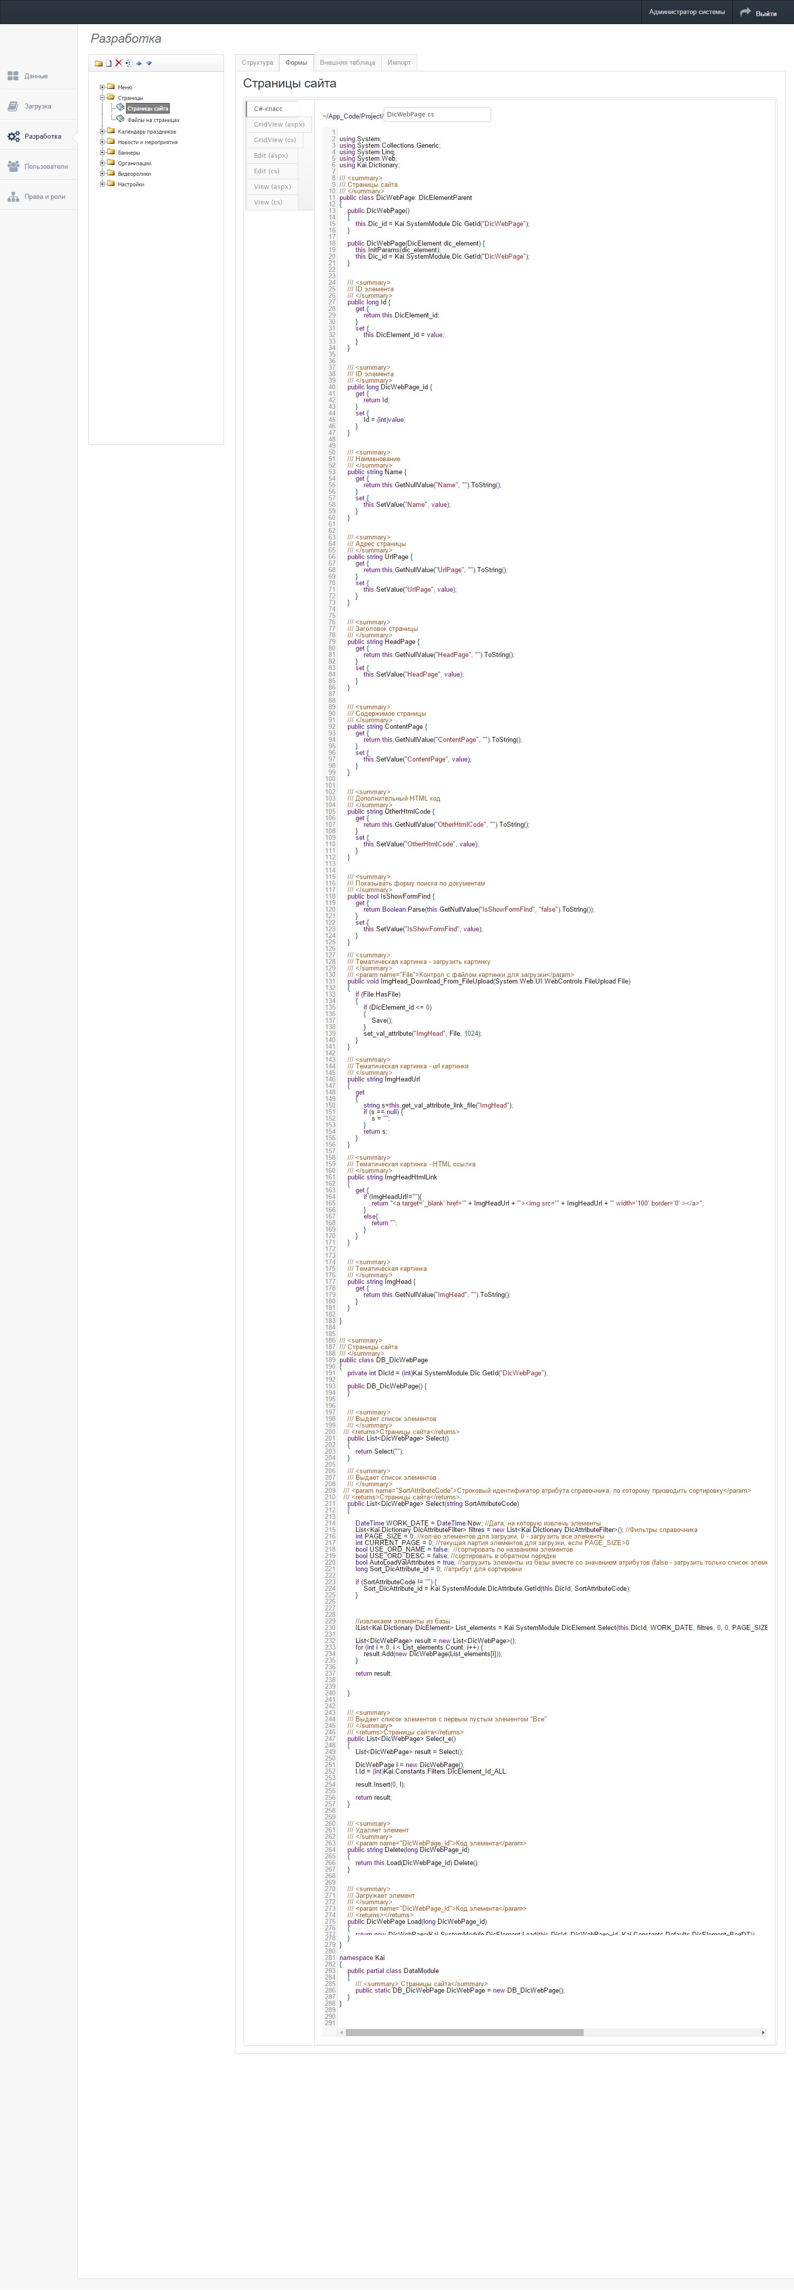Click the blue move down arrow icon
Viewport: 794px width, 2290px height.
(149, 63)
